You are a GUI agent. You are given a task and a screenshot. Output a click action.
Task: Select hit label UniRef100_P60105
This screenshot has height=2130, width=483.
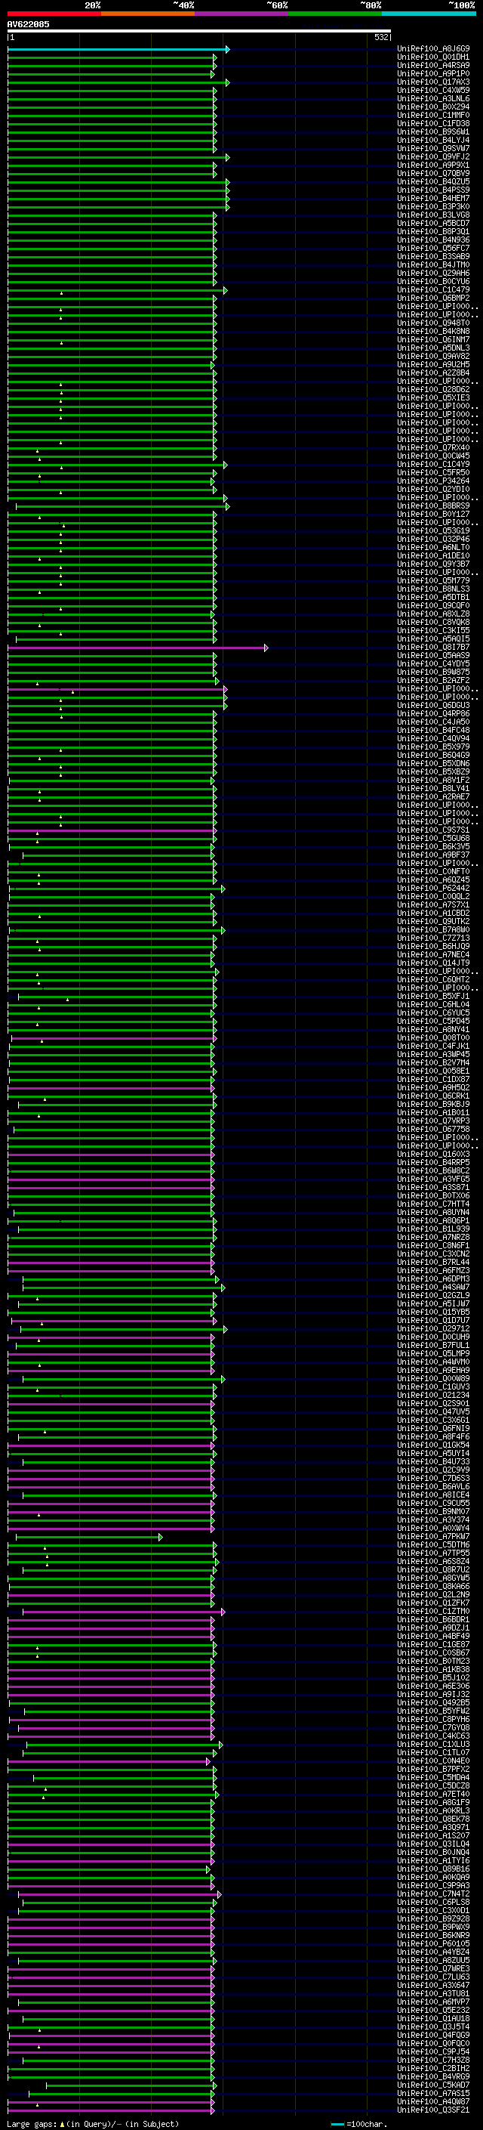pos(433,1944)
